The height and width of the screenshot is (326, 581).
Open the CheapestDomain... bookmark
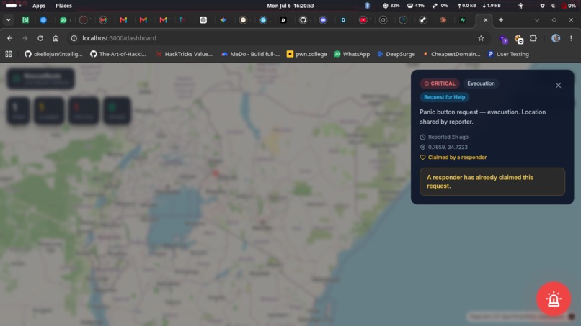tap(451, 54)
